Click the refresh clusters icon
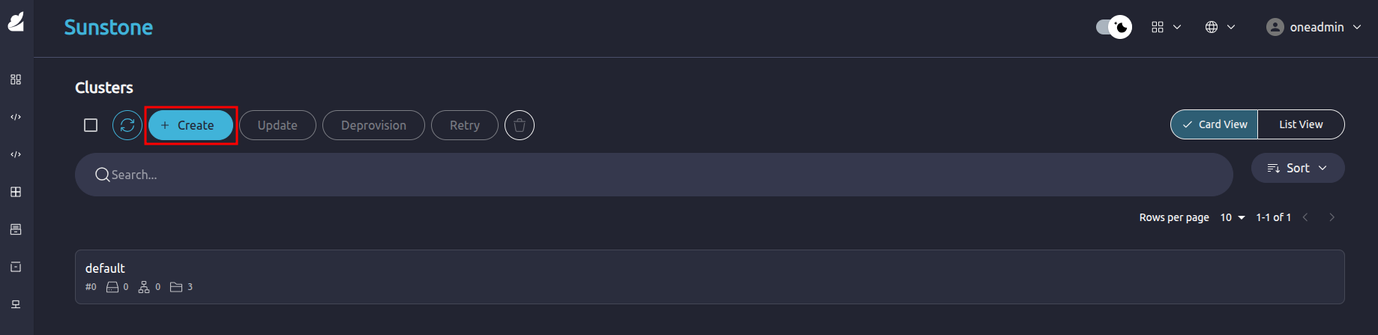The height and width of the screenshot is (335, 1378). [127, 125]
